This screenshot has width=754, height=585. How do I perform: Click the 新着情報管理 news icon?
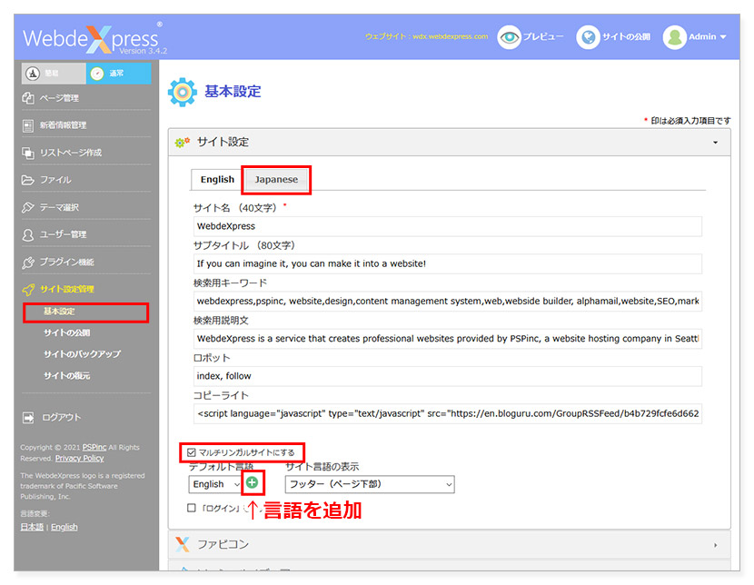28,125
